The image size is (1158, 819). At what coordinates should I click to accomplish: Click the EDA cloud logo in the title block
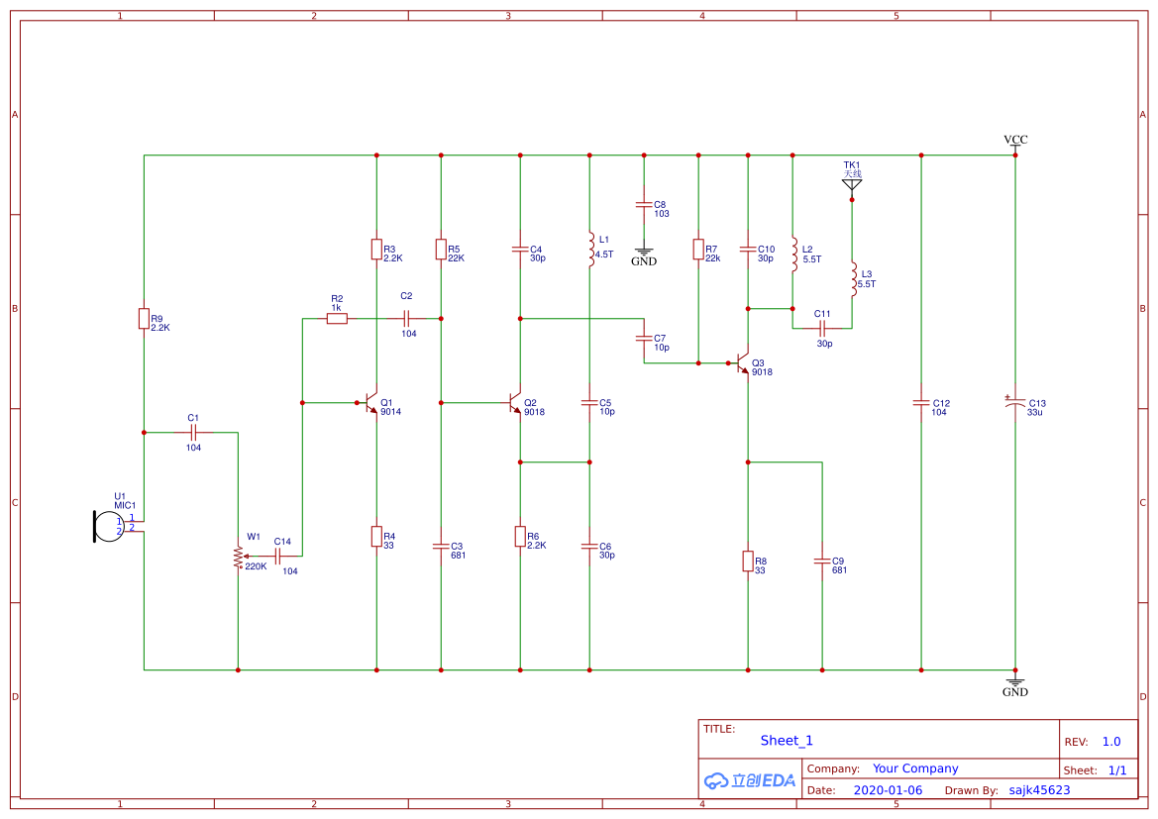(x=750, y=779)
